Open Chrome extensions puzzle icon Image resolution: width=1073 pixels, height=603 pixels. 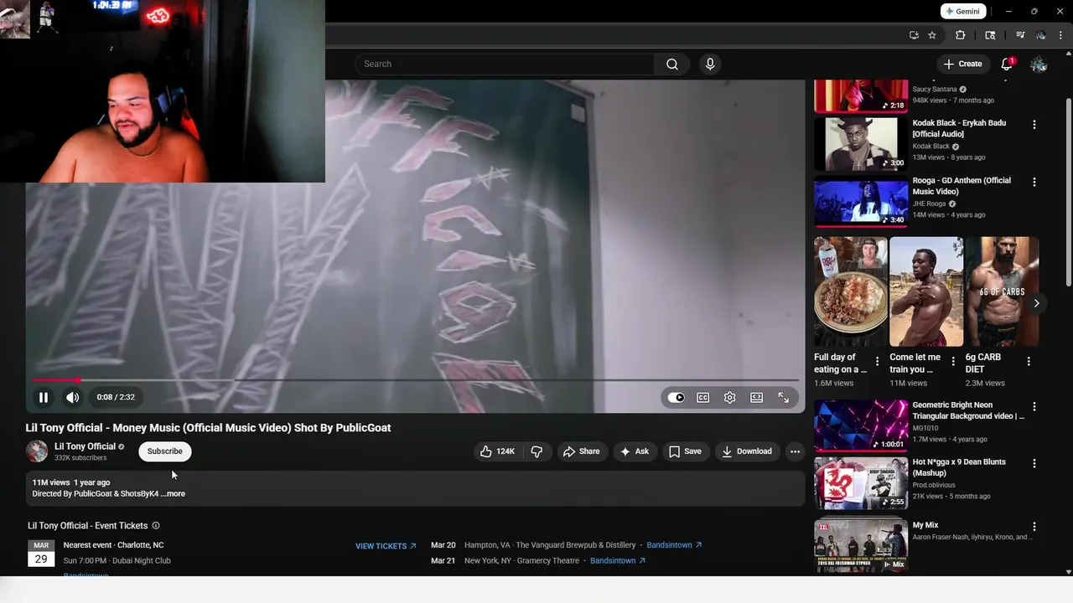[961, 35]
